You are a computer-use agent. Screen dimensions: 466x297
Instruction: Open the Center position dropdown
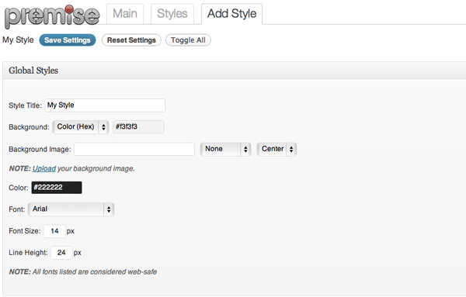277,149
